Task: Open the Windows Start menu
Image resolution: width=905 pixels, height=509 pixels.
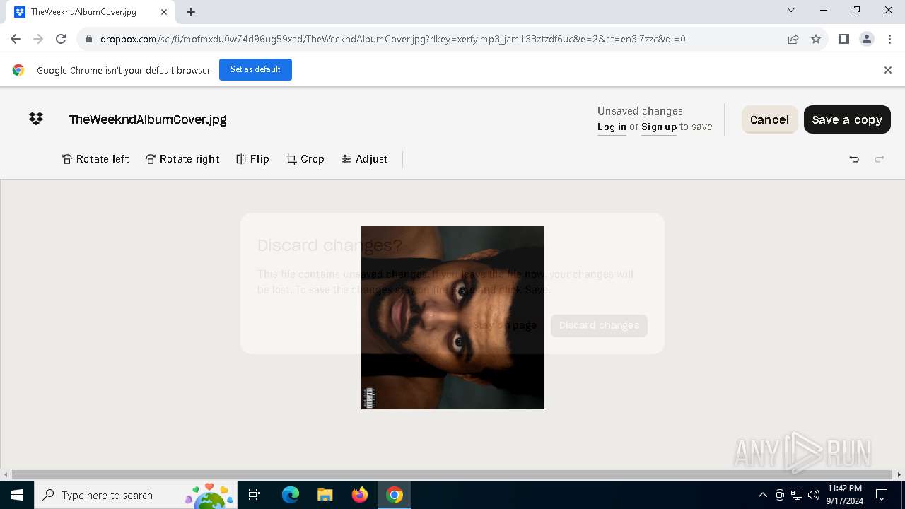Action: (17, 495)
